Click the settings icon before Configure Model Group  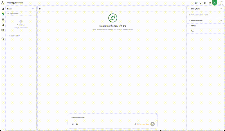[135, 124]
